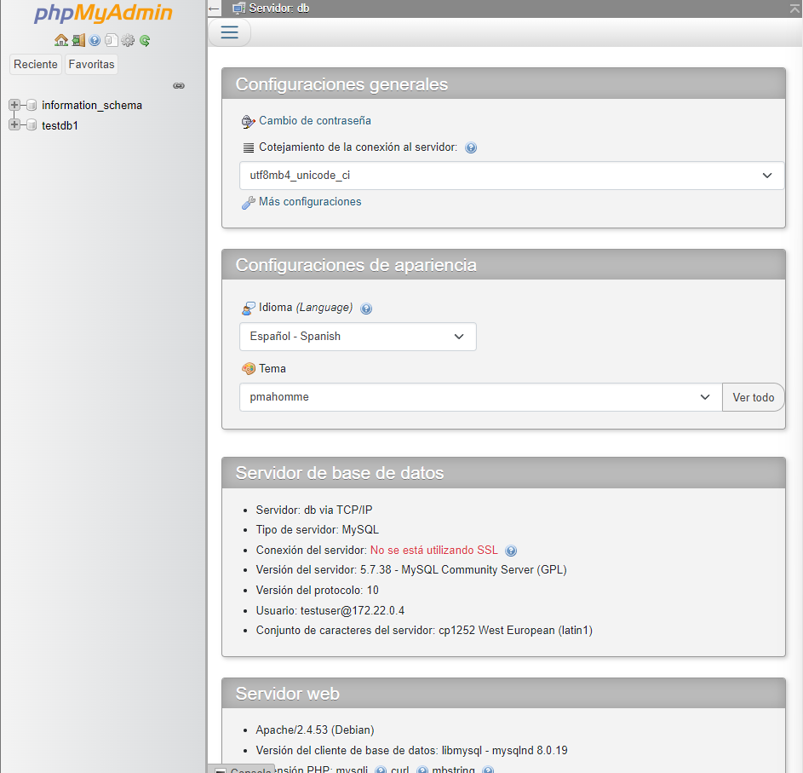Open help for connection collation (Cotejamiento)
The height and width of the screenshot is (773, 803).
(x=471, y=147)
